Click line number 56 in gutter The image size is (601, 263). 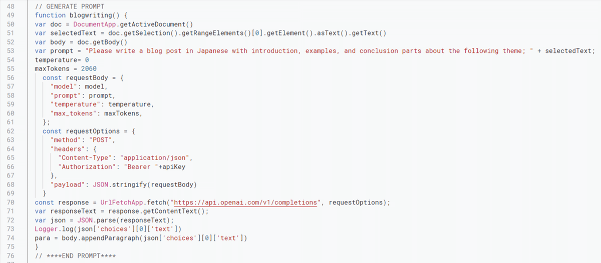(x=11, y=78)
